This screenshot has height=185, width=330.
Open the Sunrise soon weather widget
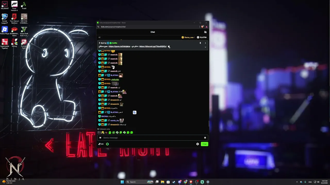[x=10, y=182]
